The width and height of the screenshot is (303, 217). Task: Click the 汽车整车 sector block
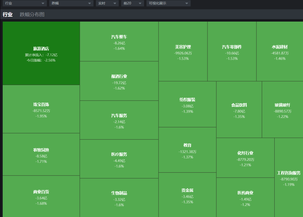coord(119,42)
